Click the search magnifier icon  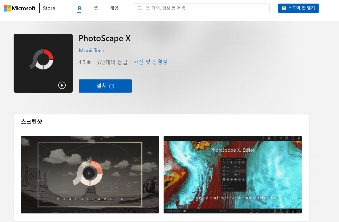point(140,8)
